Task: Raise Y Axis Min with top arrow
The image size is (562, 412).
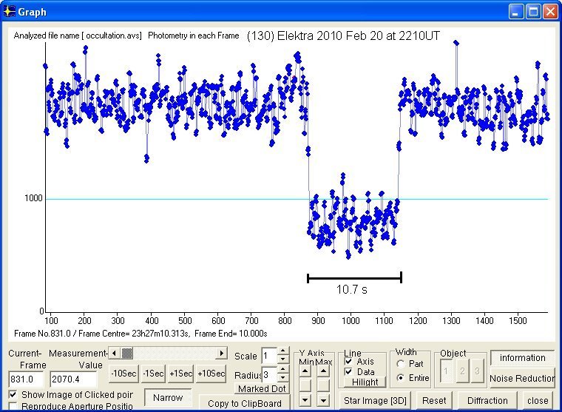Action: click(x=304, y=371)
